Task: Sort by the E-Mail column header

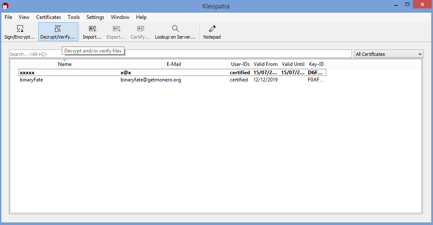Action: (173, 64)
